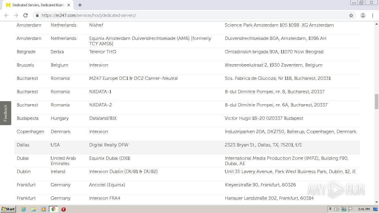Click the Action Center flag icon
Image resolution: width=379 pixels, height=213 pixels.
(x=351, y=209)
